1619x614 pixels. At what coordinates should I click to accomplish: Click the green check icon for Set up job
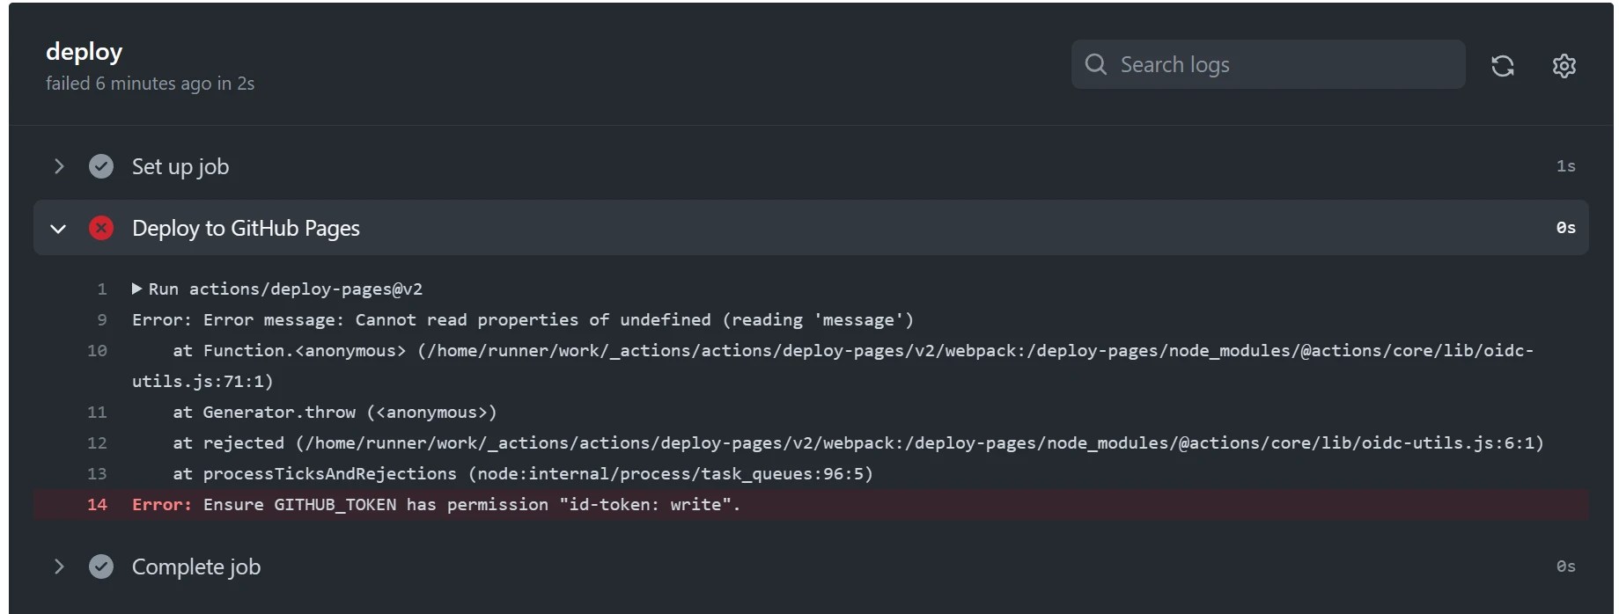tap(101, 166)
